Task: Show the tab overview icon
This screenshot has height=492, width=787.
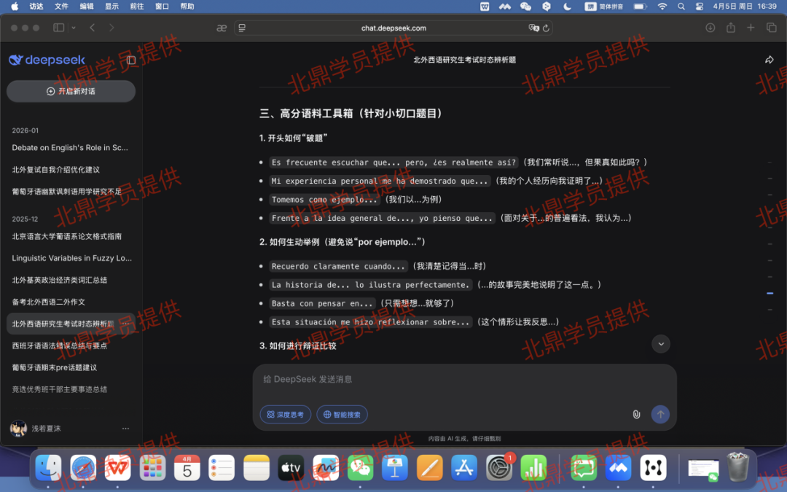Action: [772, 28]
